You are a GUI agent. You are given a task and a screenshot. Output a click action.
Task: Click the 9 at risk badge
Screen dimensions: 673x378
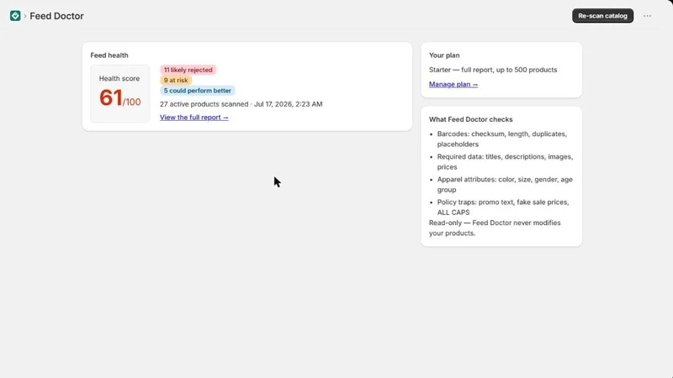point(176,80)
